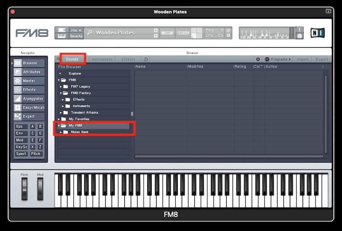Click the Native Instruments NI logo
The image size is (342, 231).
pos(317,33)
